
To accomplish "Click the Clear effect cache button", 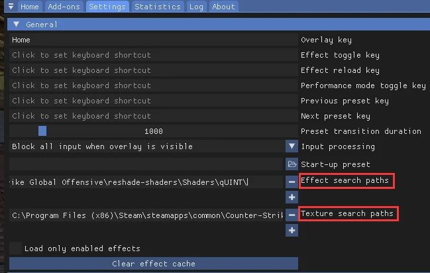I will tap(153, 264).
